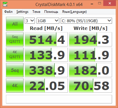Maximize the CrystalDiskMark window
118x108 pixels.
(x=100, y=3)
